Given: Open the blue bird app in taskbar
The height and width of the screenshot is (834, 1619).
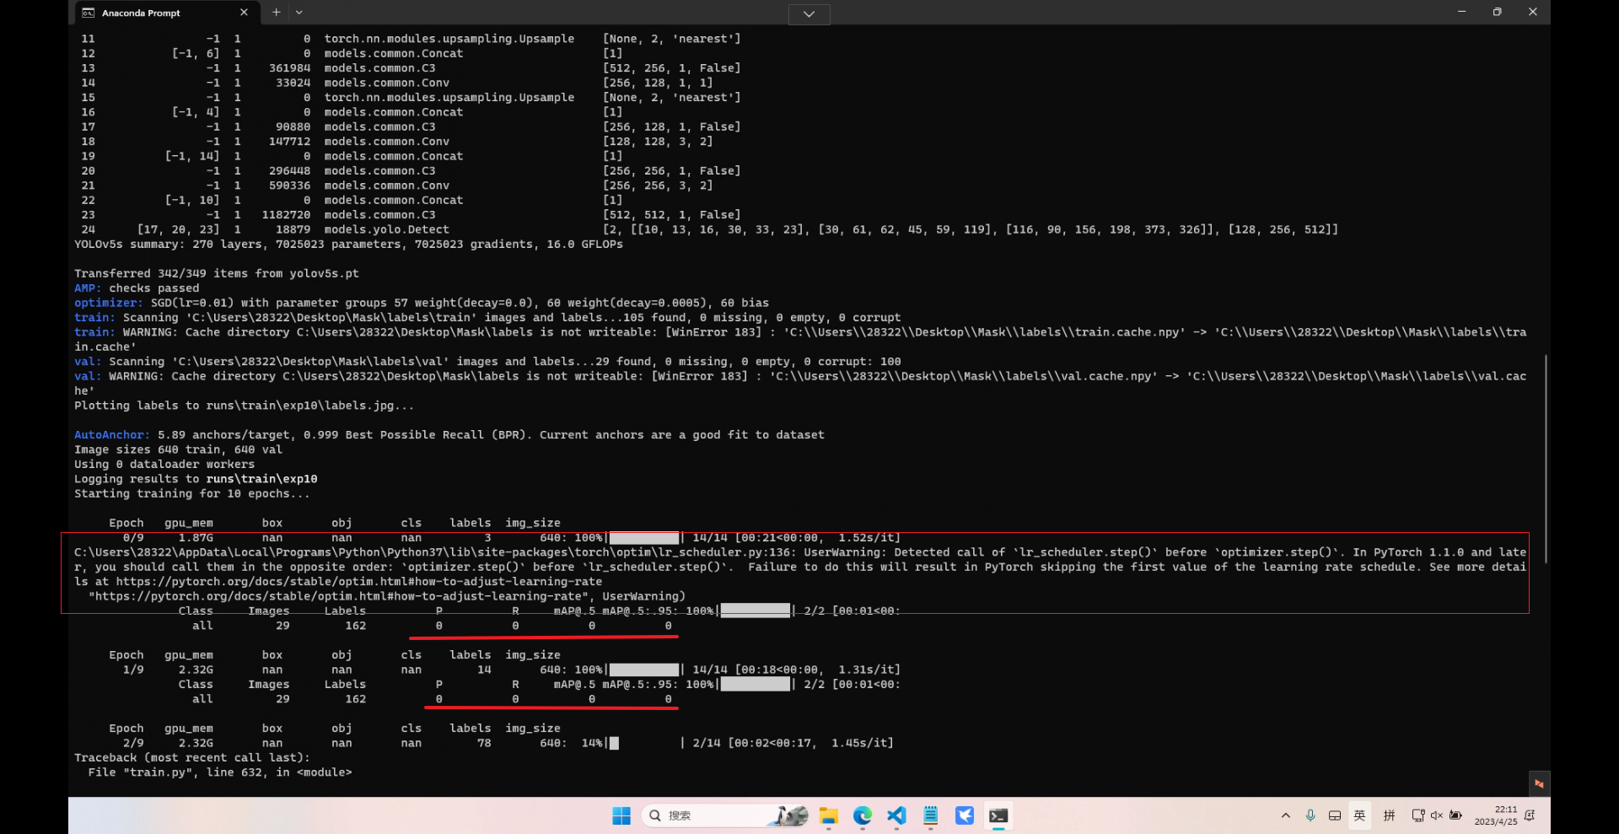Looking at the screenshot, I should pyautogui.click(x=965, y=815).
